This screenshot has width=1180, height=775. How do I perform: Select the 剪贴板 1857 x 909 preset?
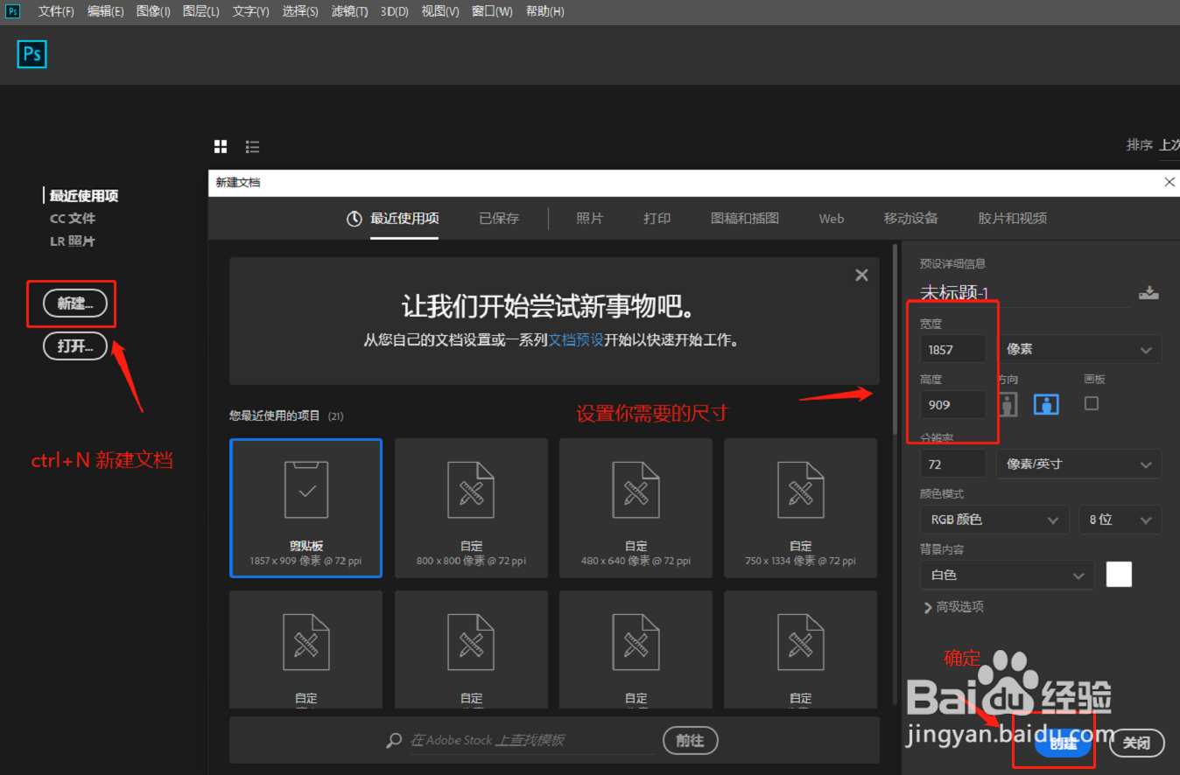tap(306, 508)
